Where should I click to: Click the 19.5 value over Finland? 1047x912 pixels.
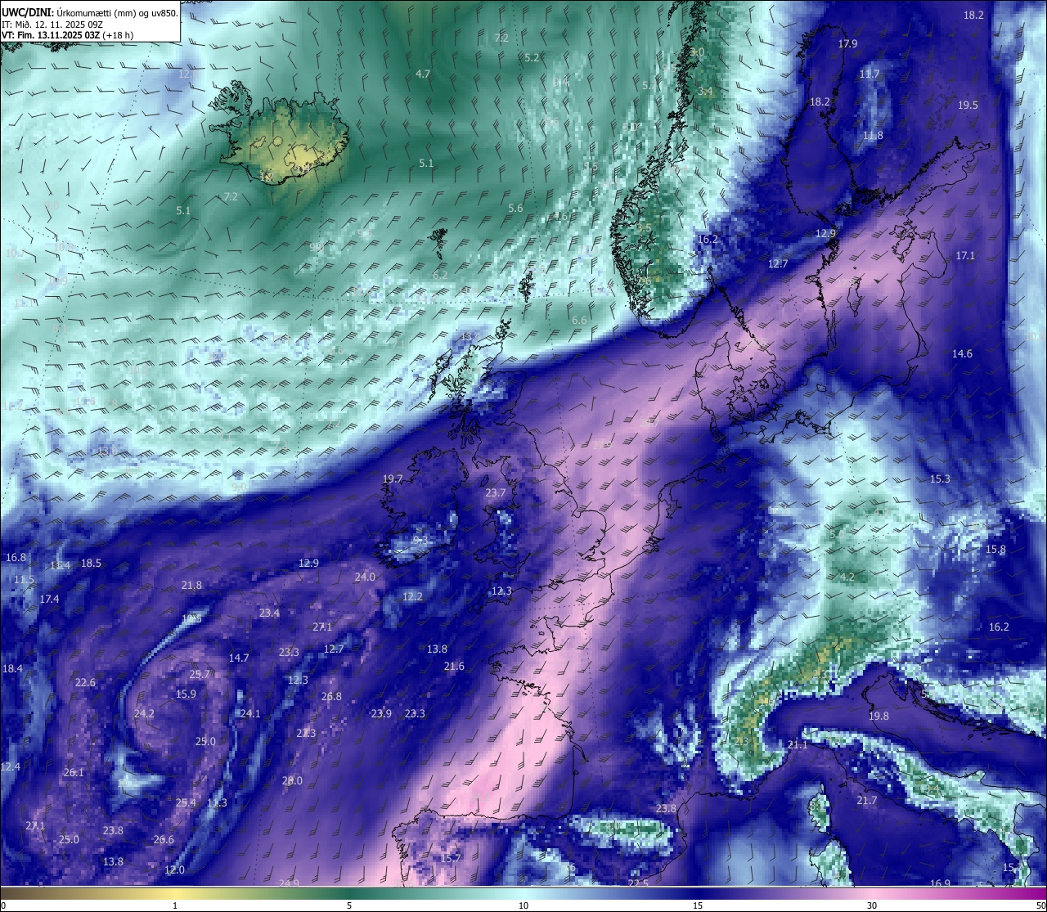968,105
